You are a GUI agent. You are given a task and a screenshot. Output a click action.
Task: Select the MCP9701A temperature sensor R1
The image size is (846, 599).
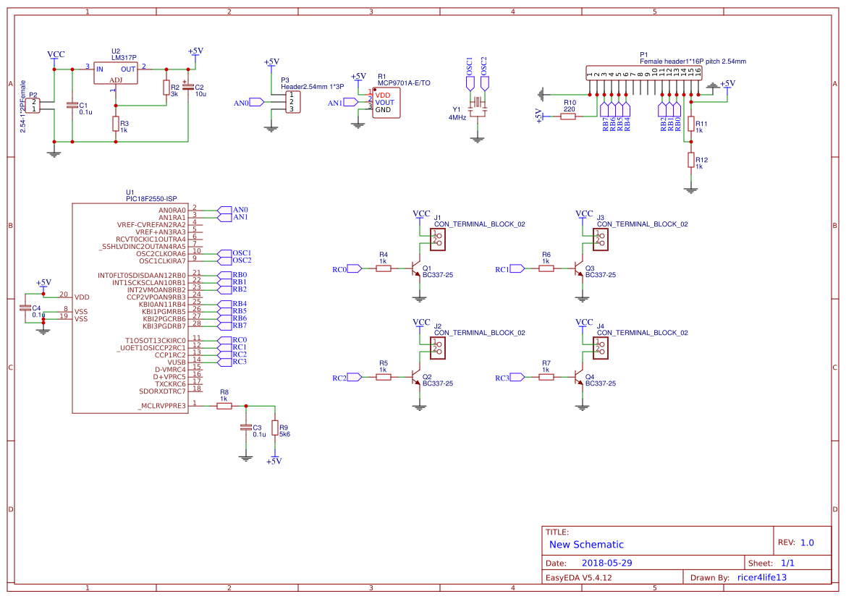pyautogui.click(x=386, y=101)
